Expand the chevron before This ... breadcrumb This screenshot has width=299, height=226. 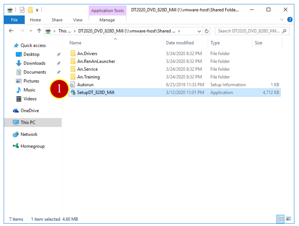[x=54, y=31]
